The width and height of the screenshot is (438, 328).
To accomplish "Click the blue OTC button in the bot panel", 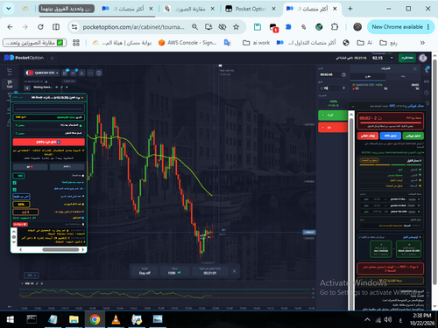I will point(391,136).
